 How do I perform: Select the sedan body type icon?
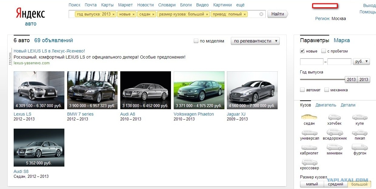pos(309,117)
